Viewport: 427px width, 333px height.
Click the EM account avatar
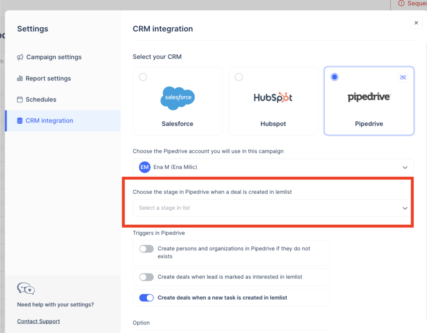(x=145, y=167)
